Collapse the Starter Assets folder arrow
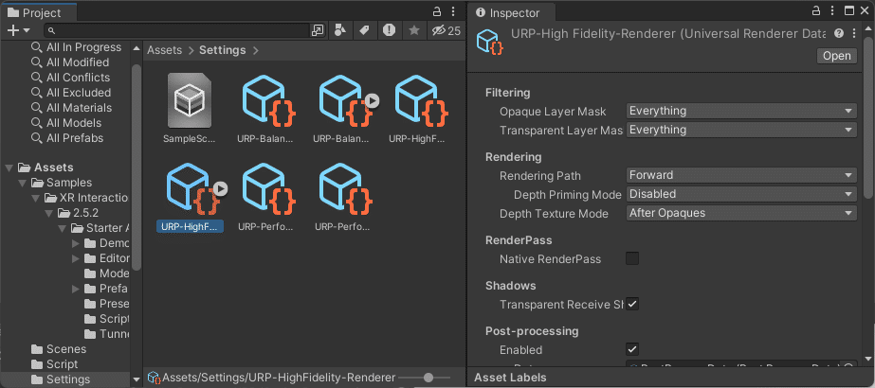 click(x=63, y=228)
